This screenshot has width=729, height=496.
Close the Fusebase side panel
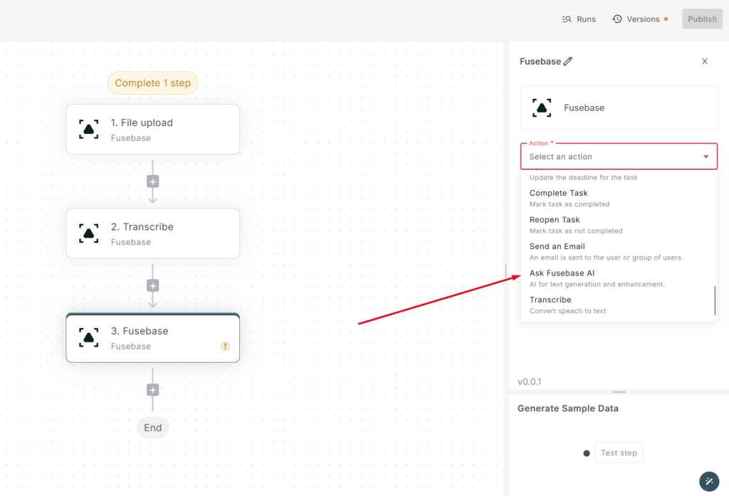tap(704, 61)
